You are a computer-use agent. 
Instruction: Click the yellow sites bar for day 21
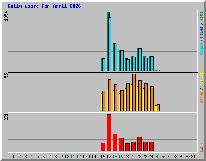point(132,98)
